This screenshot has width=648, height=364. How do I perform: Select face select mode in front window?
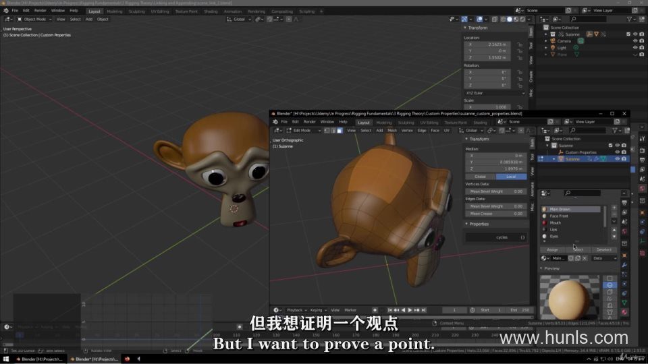340,130
